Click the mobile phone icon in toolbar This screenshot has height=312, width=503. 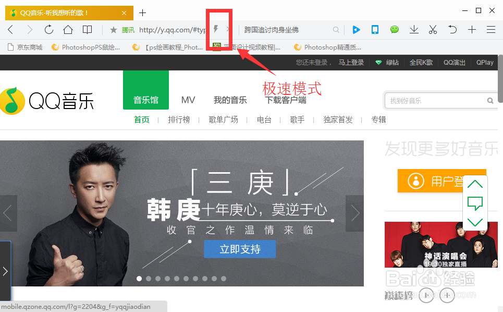pyautogui.click(x=375, y=30)
